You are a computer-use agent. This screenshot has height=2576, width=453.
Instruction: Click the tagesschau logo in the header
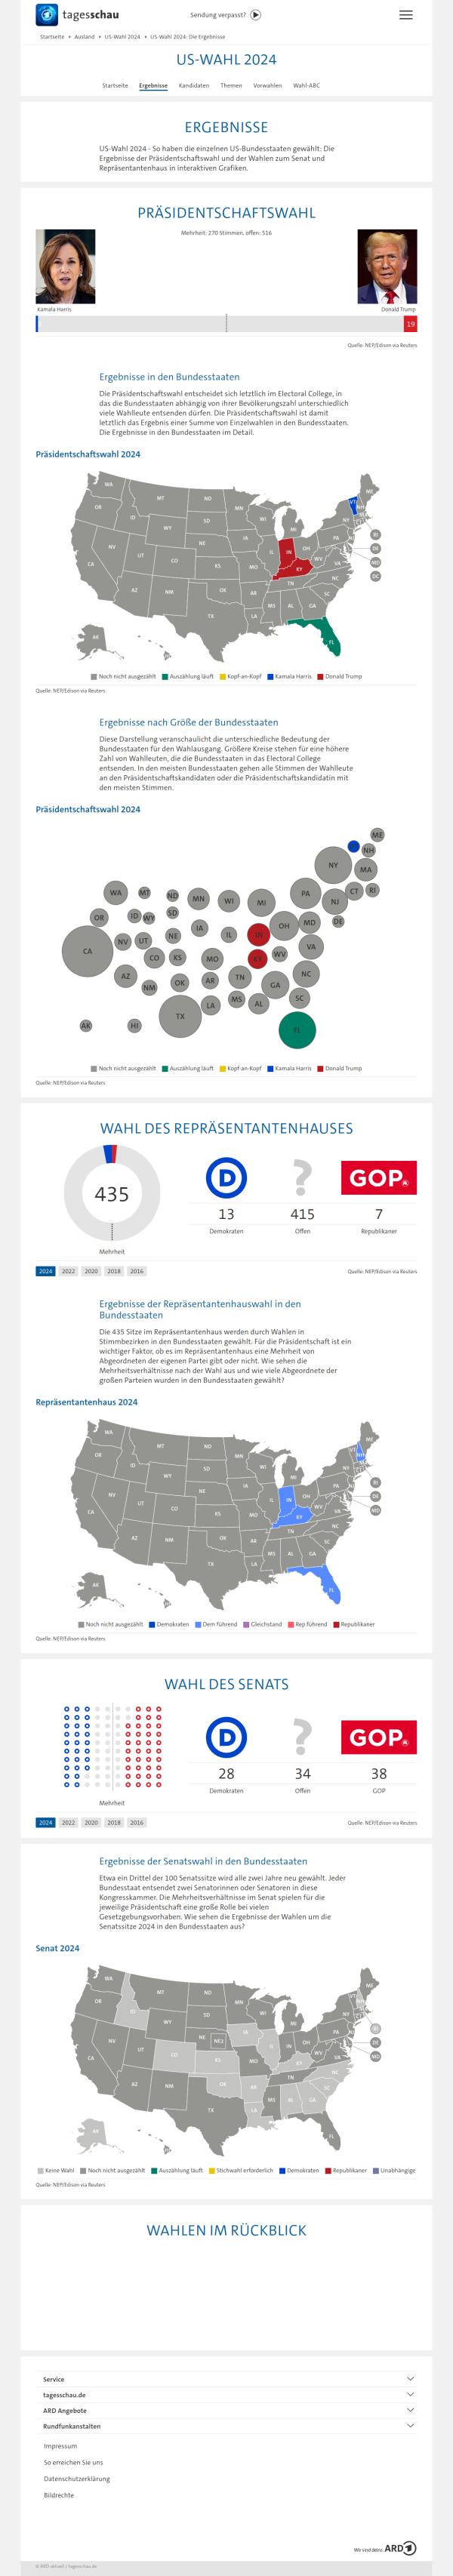pyautogui.click(x=76, y=15)
